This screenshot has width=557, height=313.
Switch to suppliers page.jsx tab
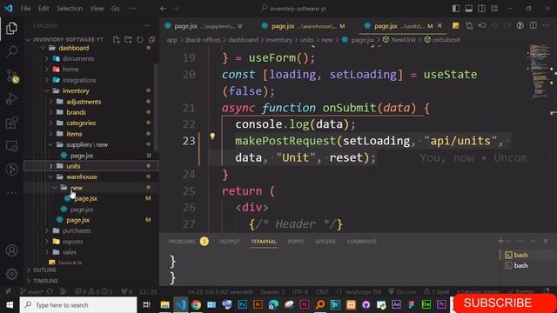pyautogui.click(x=204, y=26)
